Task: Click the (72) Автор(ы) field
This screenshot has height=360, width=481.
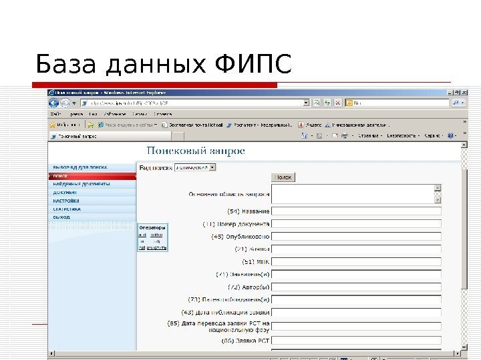Action: click(x=356, y=287)
